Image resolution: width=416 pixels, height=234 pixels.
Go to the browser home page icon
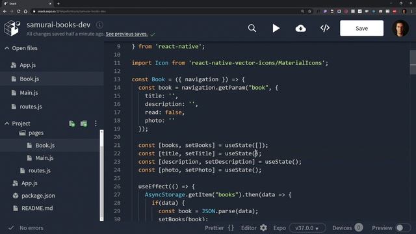[25, 12]
